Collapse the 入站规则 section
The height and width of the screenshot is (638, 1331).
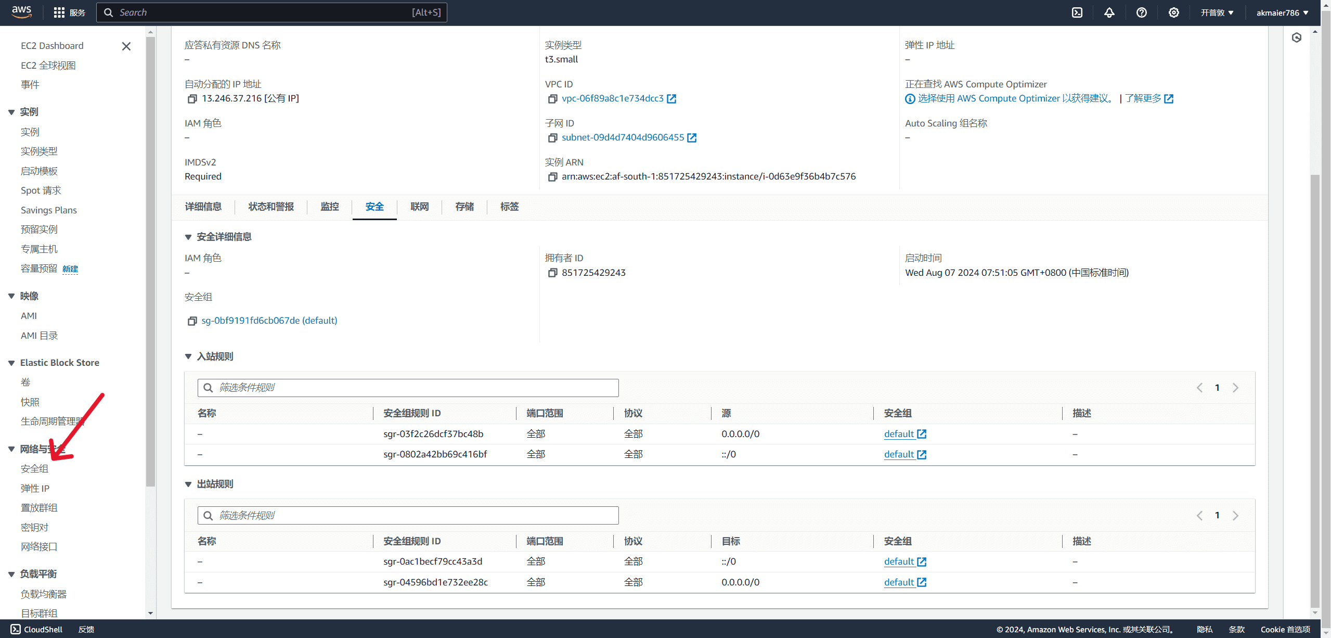point(188,356)
